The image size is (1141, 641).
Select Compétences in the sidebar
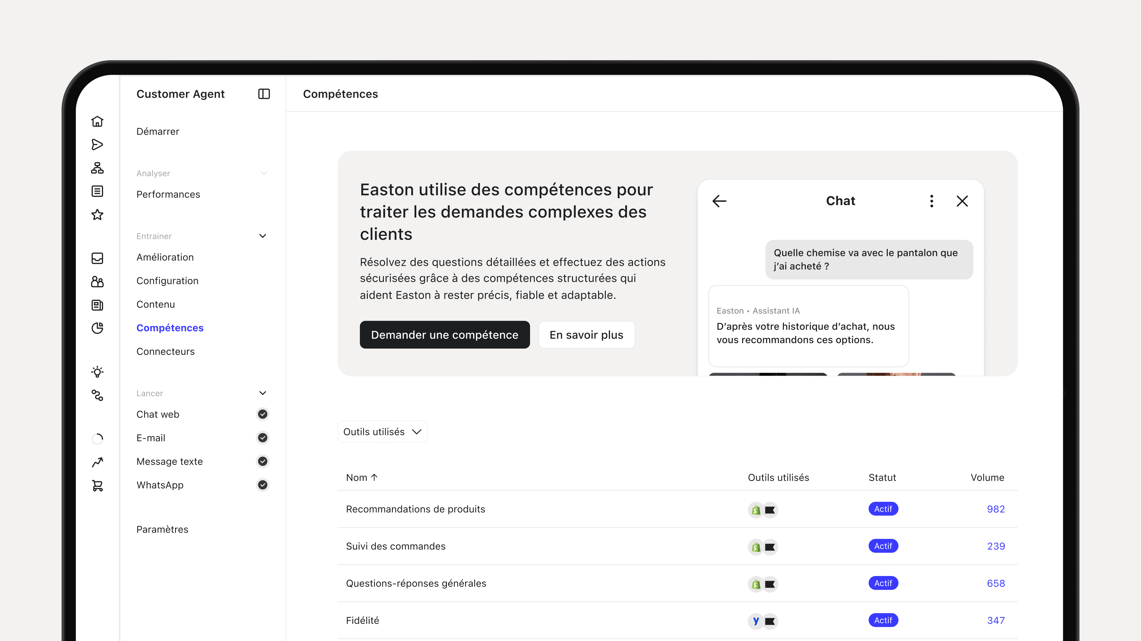click(x=170, y=328)
